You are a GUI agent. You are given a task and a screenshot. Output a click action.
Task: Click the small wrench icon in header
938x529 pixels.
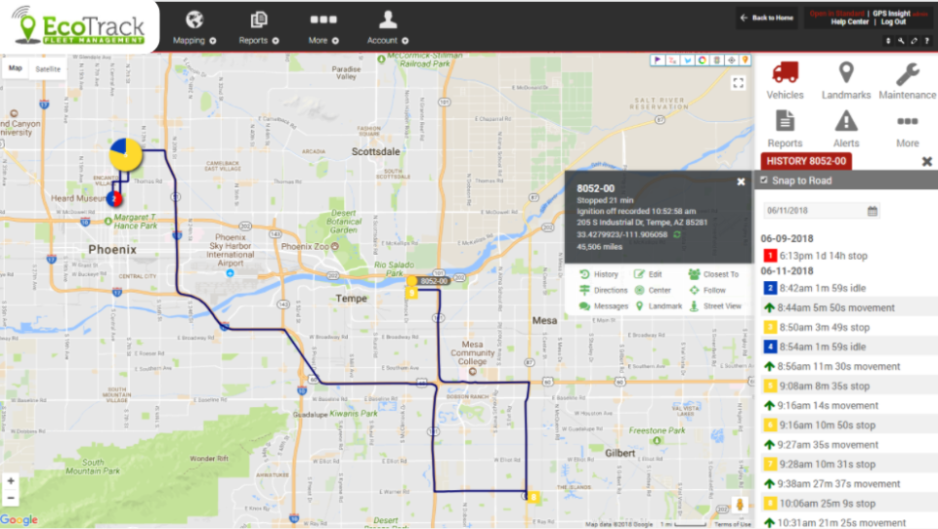(x=901, y=41)
